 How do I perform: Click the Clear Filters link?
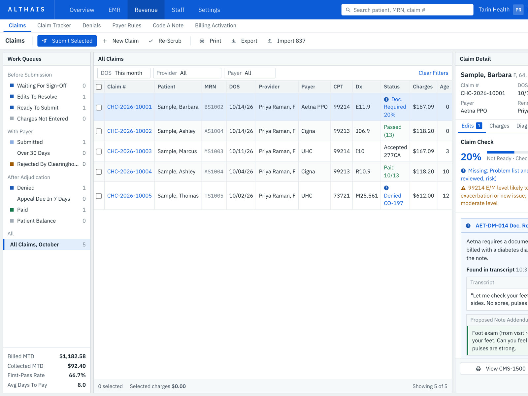(x=433, y=73)
